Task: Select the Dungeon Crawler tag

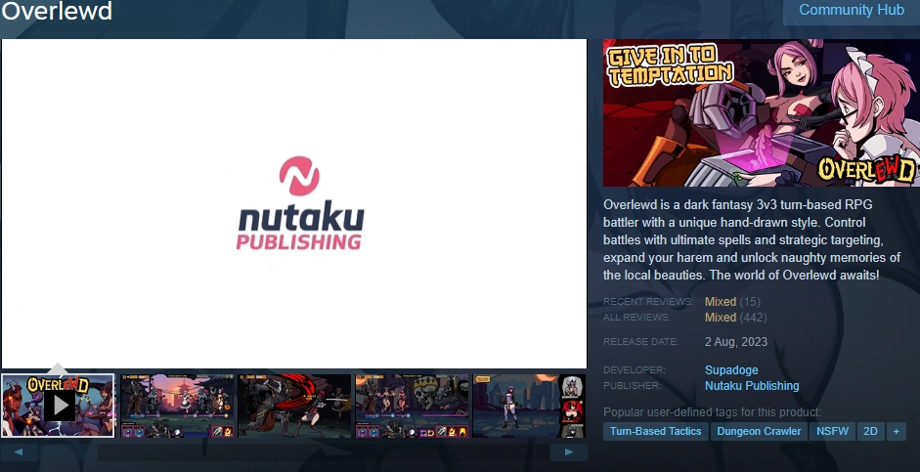Action: [x=759, y=431]
